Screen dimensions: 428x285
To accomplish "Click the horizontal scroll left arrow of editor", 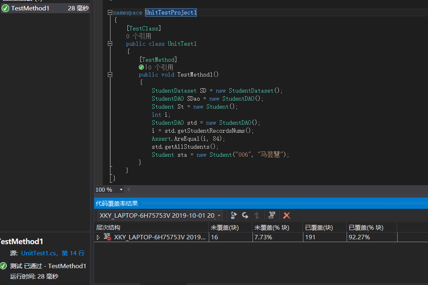I will 128,189.
